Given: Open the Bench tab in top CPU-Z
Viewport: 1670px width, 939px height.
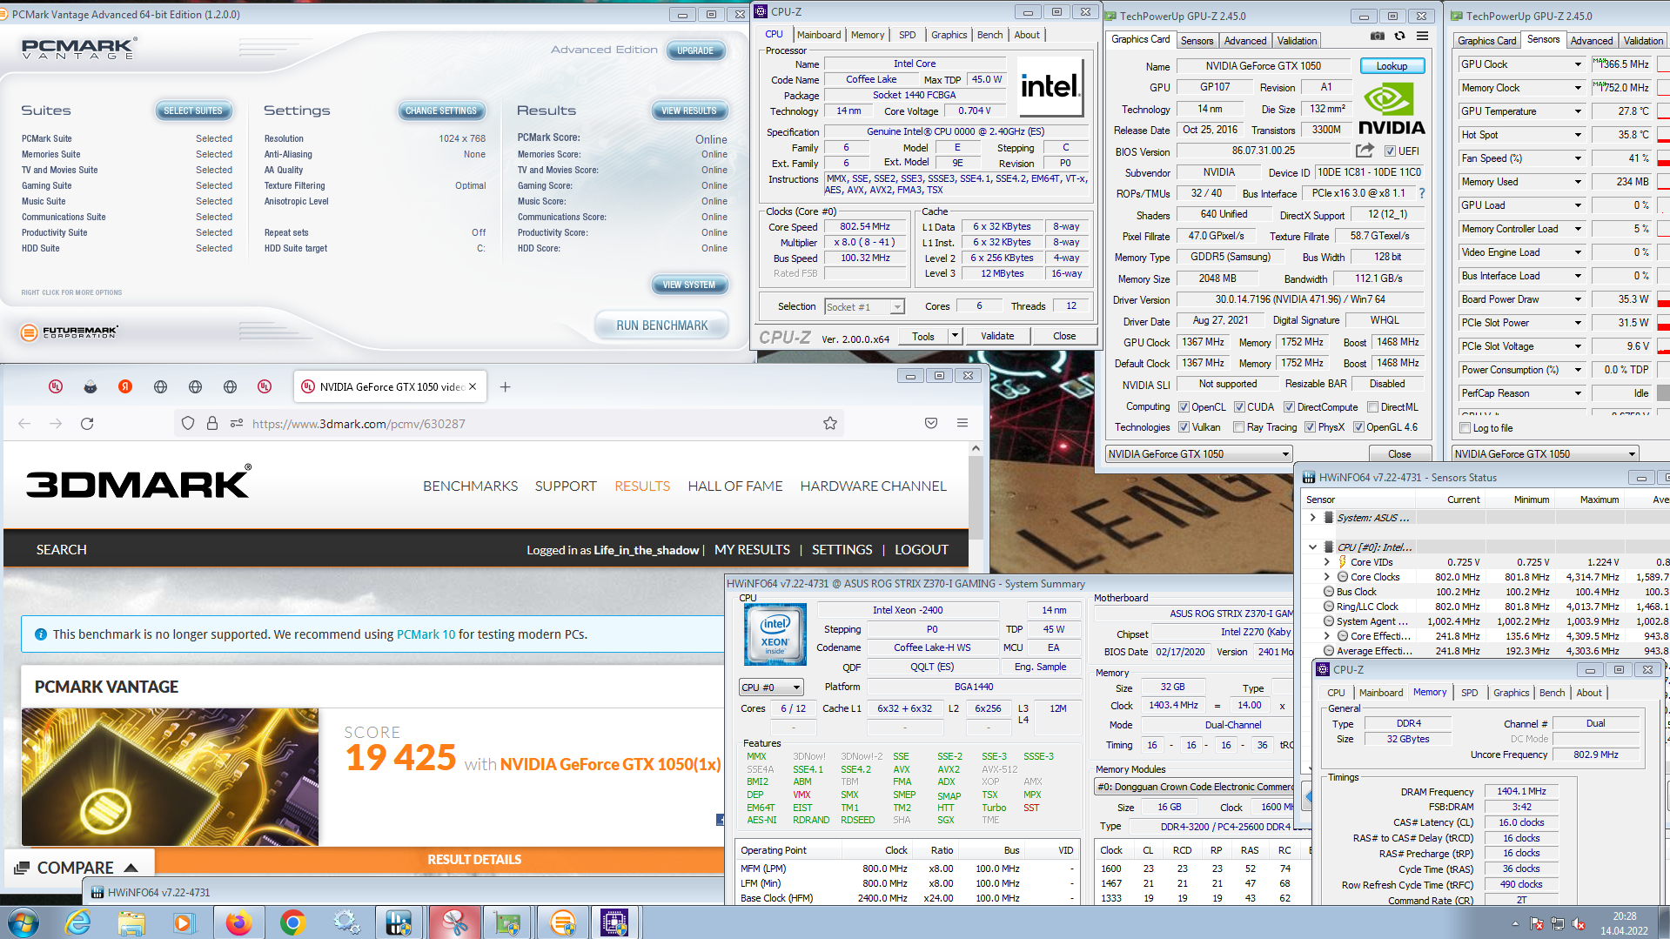Looking at the screenshot, I should pyautogui.click(x=989, y=35).
